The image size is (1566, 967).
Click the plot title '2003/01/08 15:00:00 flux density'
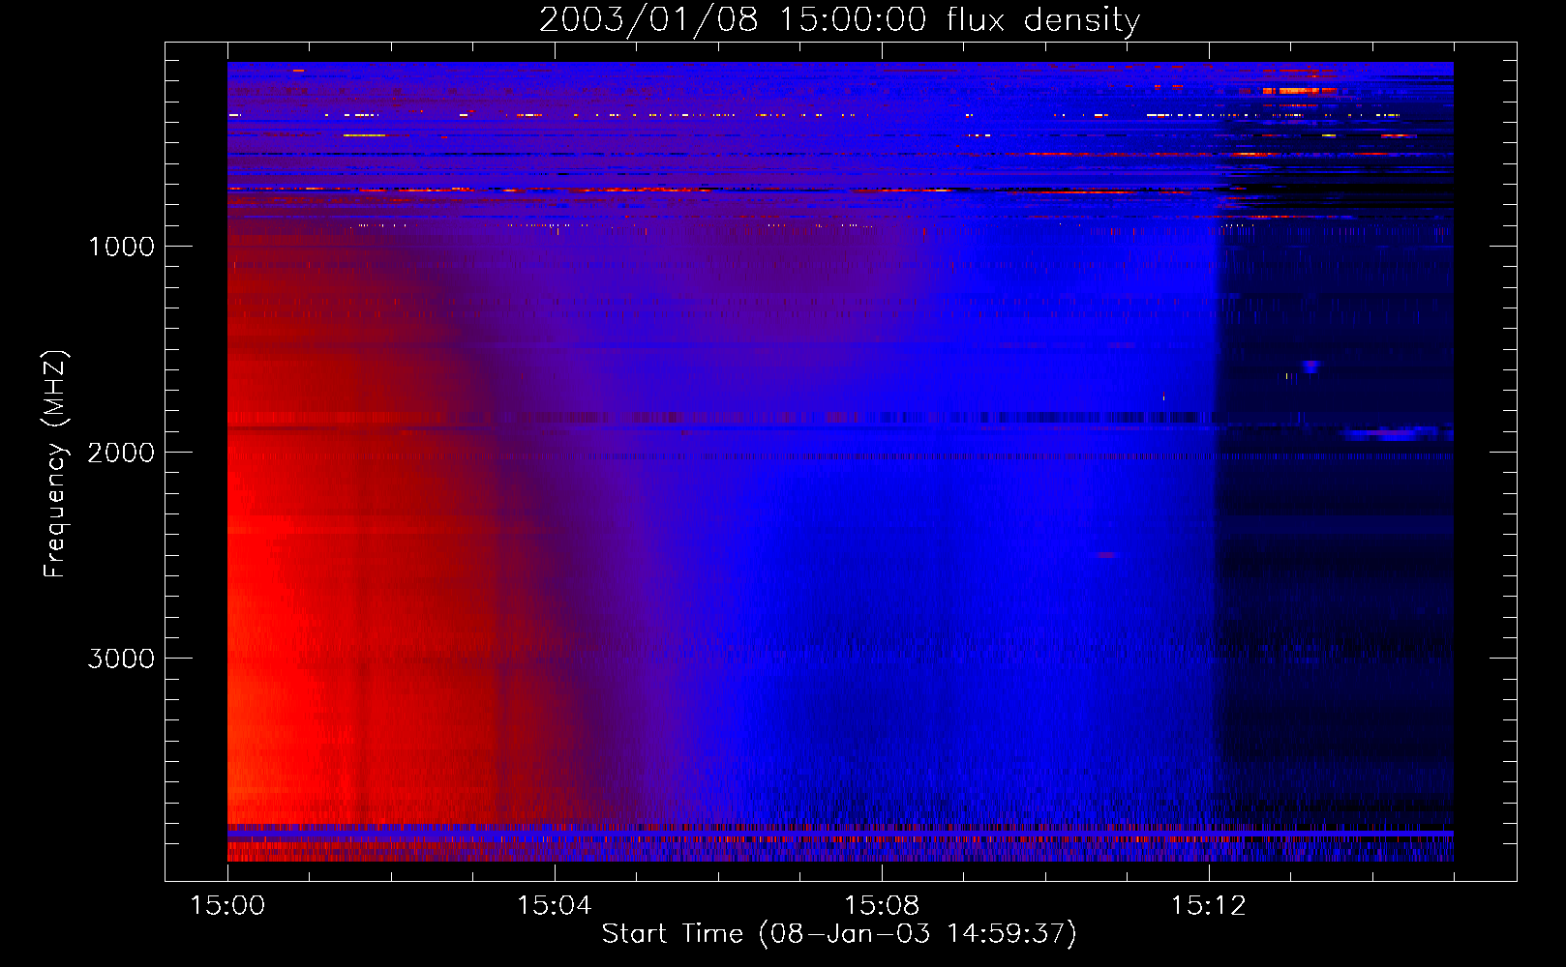[x=839, y=20]
